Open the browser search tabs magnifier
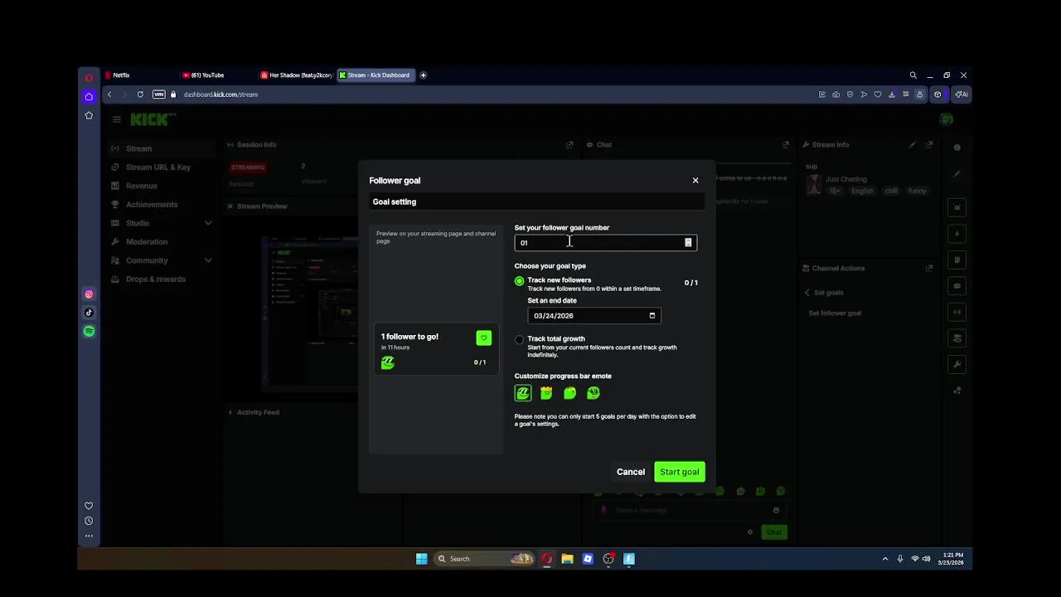This screenshot has width=1061, height=597. pyautogui.click(x=913, y=75)
